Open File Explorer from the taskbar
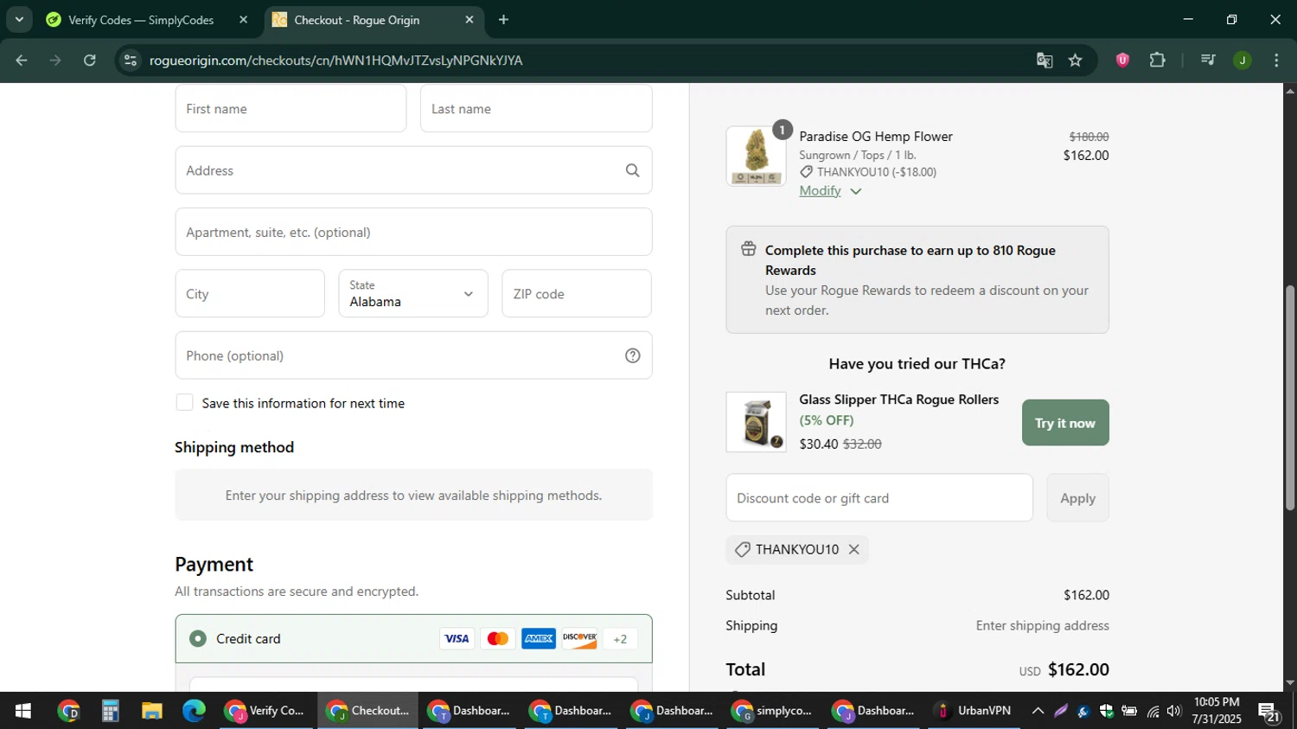Screen dimensions: 1297x729 (152, 711)
